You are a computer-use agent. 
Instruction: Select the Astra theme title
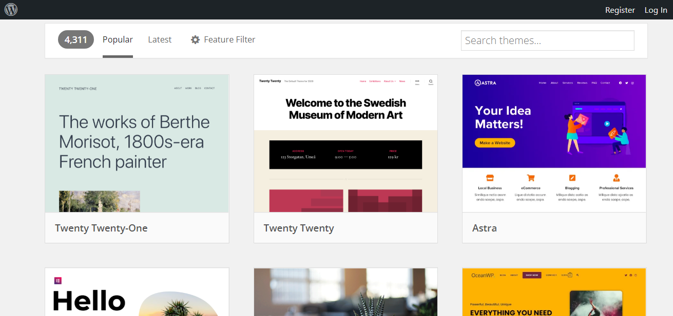click(484, 228)
